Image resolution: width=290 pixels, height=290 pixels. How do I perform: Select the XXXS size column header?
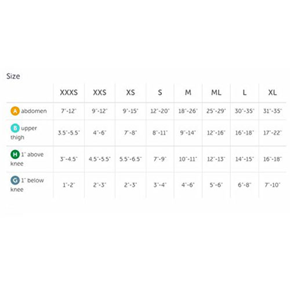[69, 92]
